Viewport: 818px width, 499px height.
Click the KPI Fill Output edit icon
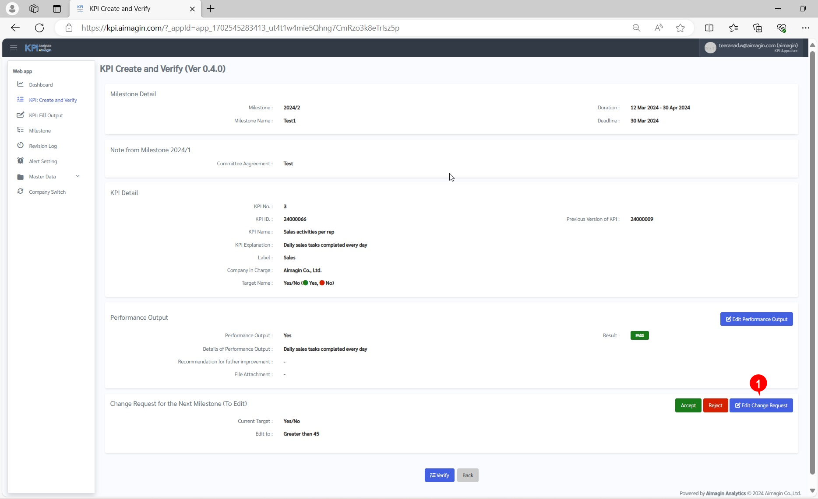[x=20, y=115]
